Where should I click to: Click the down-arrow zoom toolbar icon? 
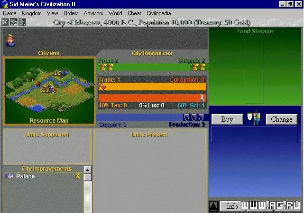14,22
